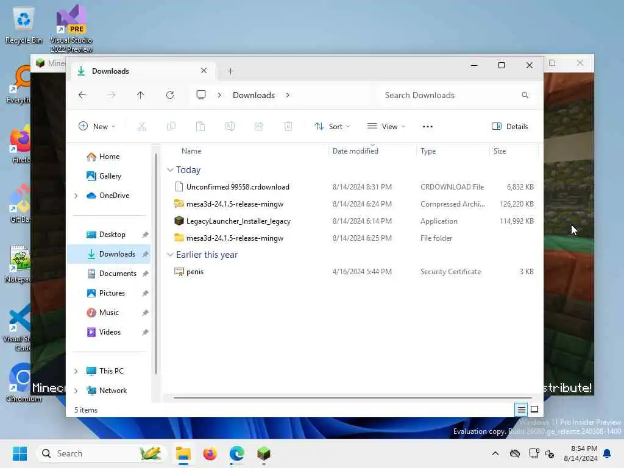Open Videos quick access folder

point(110,332)
